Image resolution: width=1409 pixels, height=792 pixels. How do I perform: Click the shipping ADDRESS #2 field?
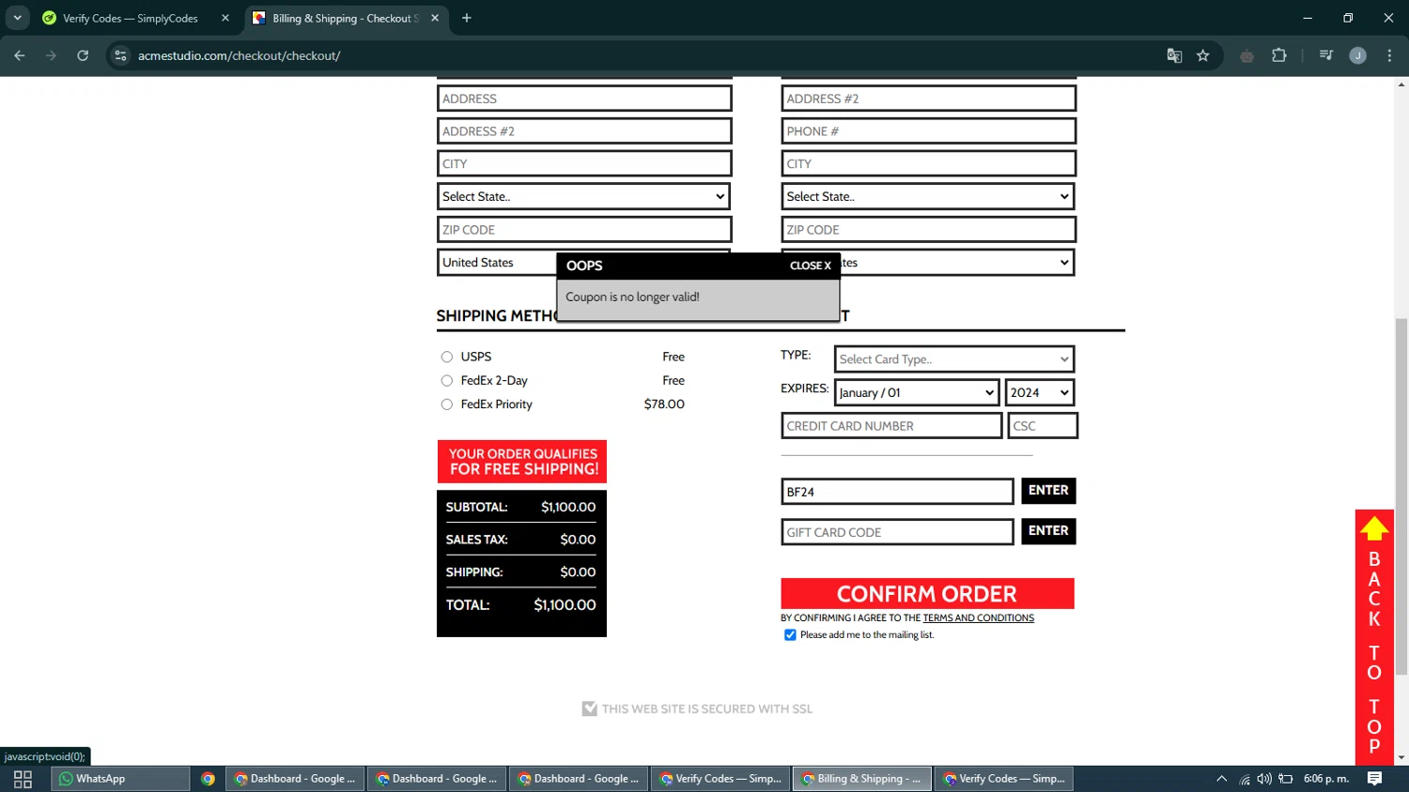929,99
